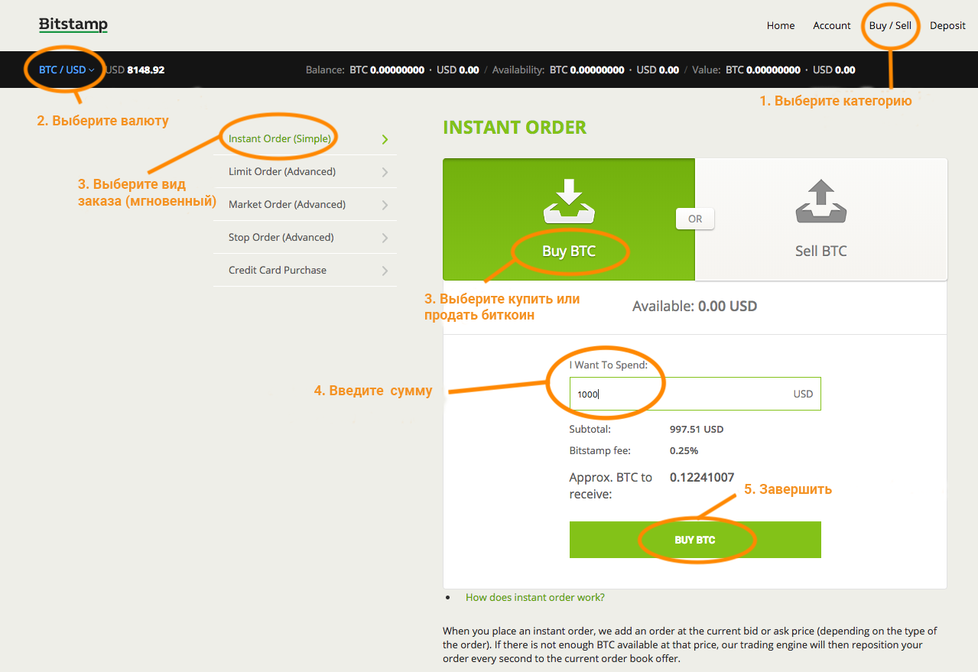
Task: Expand Market Order (Advanced) chevron arrow
Action: pos(385,205)
